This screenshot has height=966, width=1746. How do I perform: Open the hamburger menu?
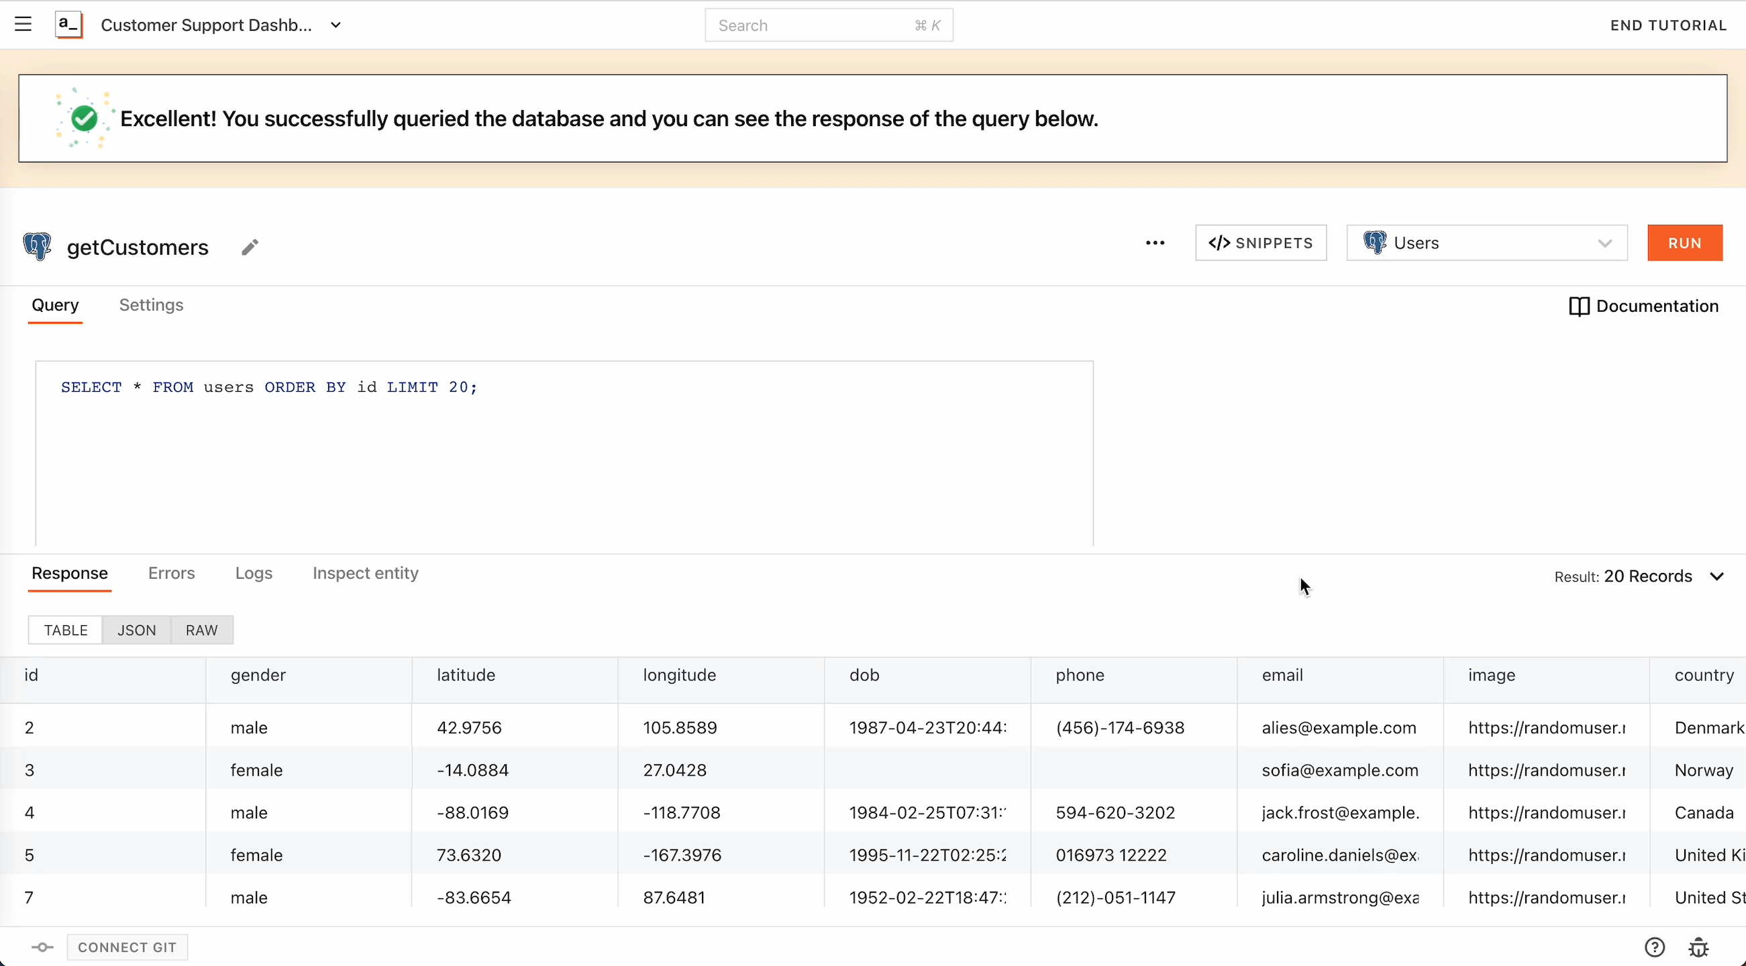click(x=23, y=25)
